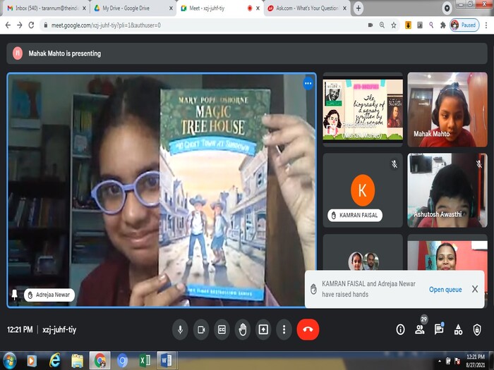Switch to Inbox Gmail tab
Image resolution: width=494 pixels, height=370 pixels.
47,8
